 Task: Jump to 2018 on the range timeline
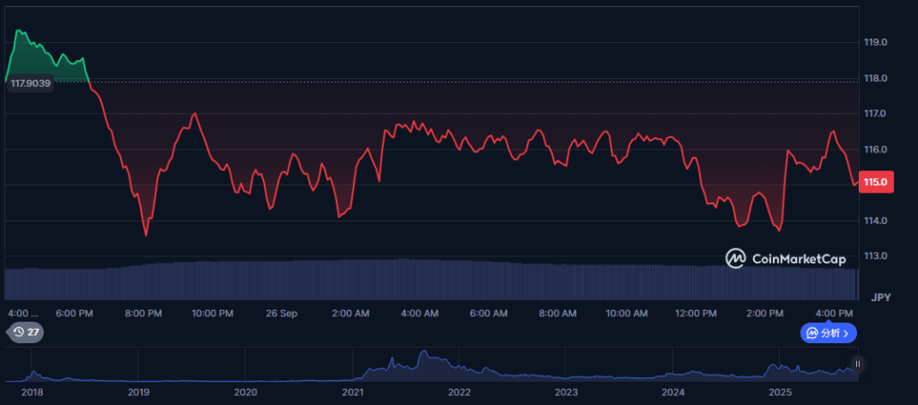[31, 392]
